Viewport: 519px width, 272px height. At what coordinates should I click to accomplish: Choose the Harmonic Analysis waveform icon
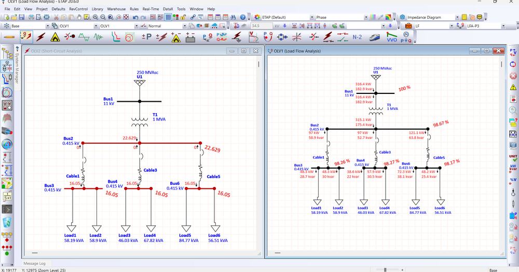84,37
